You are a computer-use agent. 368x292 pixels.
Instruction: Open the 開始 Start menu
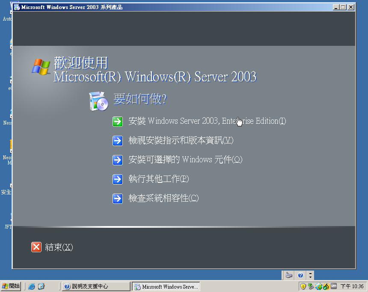click(x=11, y=286)
